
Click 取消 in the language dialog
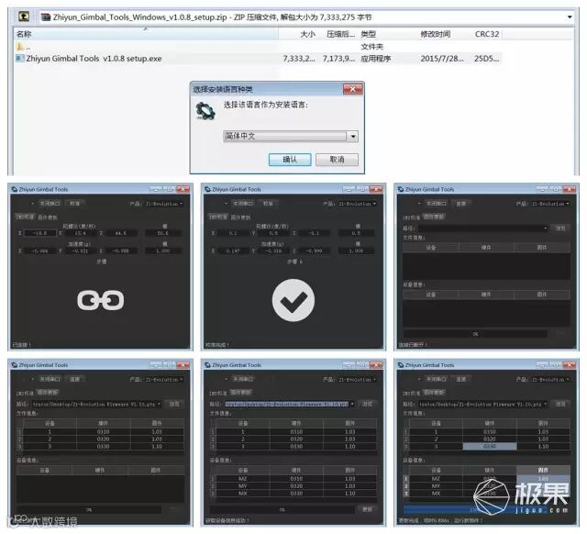[337, 160]
